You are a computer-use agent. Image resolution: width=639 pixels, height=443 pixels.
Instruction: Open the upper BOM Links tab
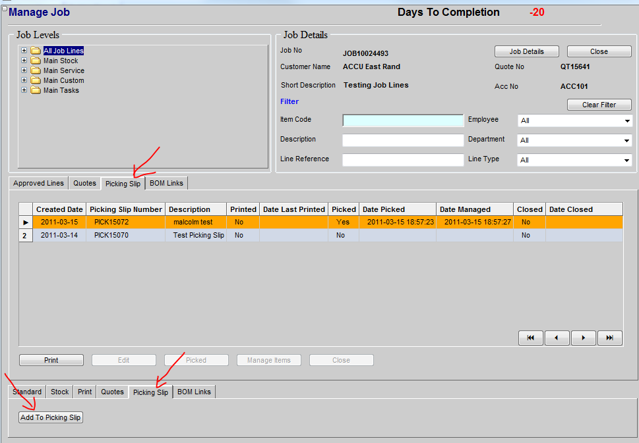tap(166, 183)
